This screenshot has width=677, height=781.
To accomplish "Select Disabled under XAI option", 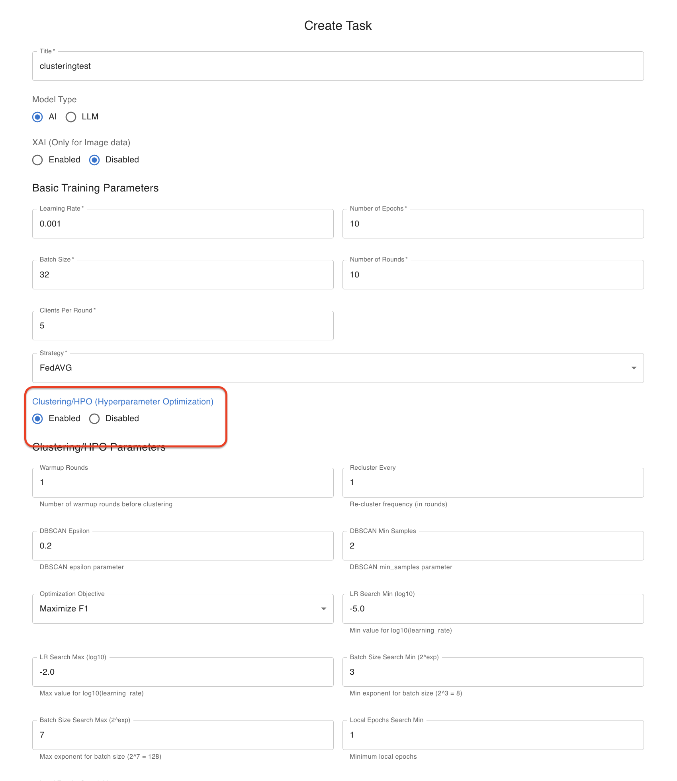I will (94, 160).
